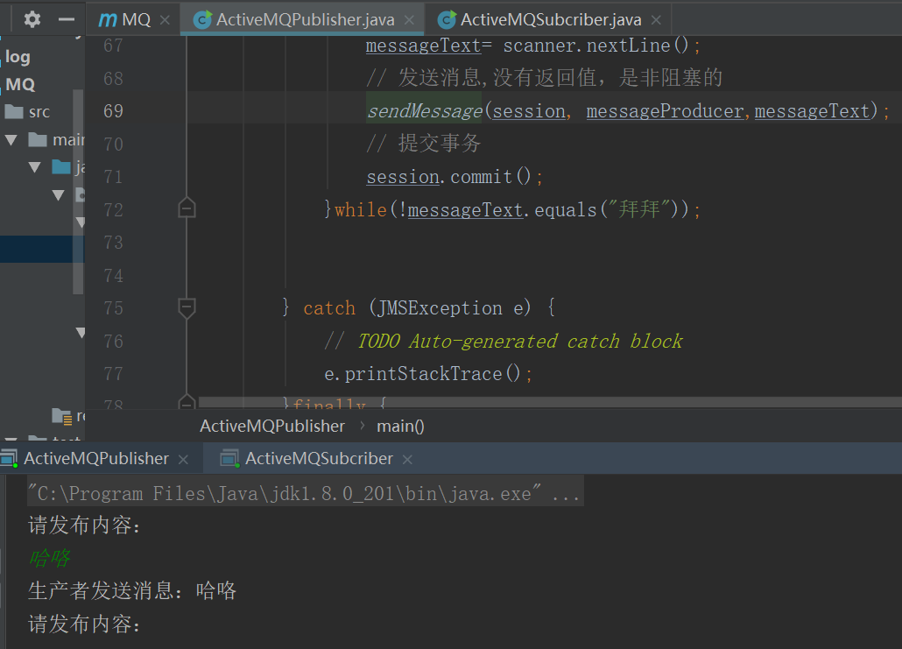Image resolution: width=902 pixels, height=649 pixels.
Task: Click the JMSException type in catch clause
Action: tap(440, 307)
